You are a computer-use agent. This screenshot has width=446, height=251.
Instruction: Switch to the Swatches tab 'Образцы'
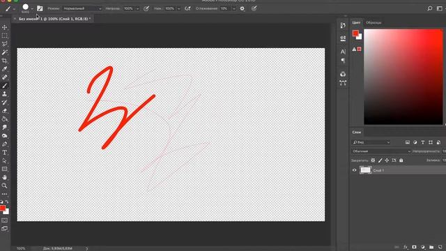(x=374, y=22)
